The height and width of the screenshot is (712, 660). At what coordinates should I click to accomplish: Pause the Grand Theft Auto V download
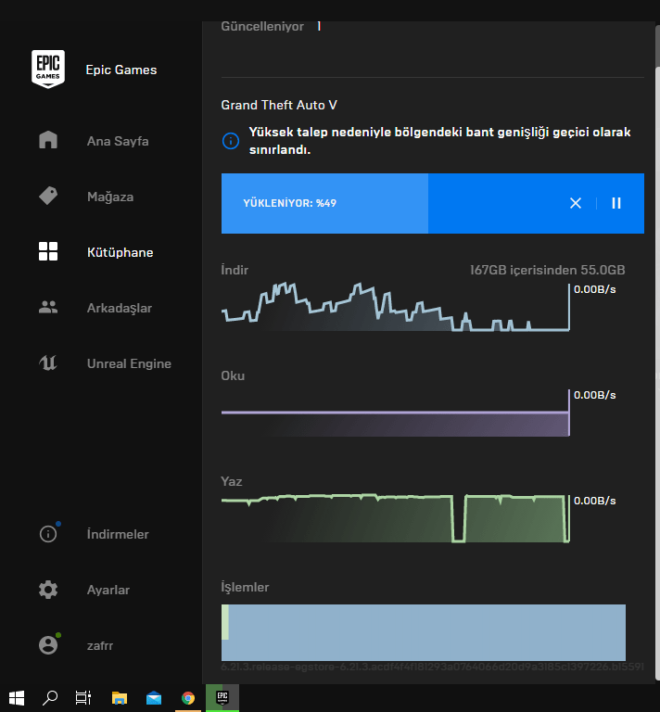pyautogui.click(x=616, y=203)
